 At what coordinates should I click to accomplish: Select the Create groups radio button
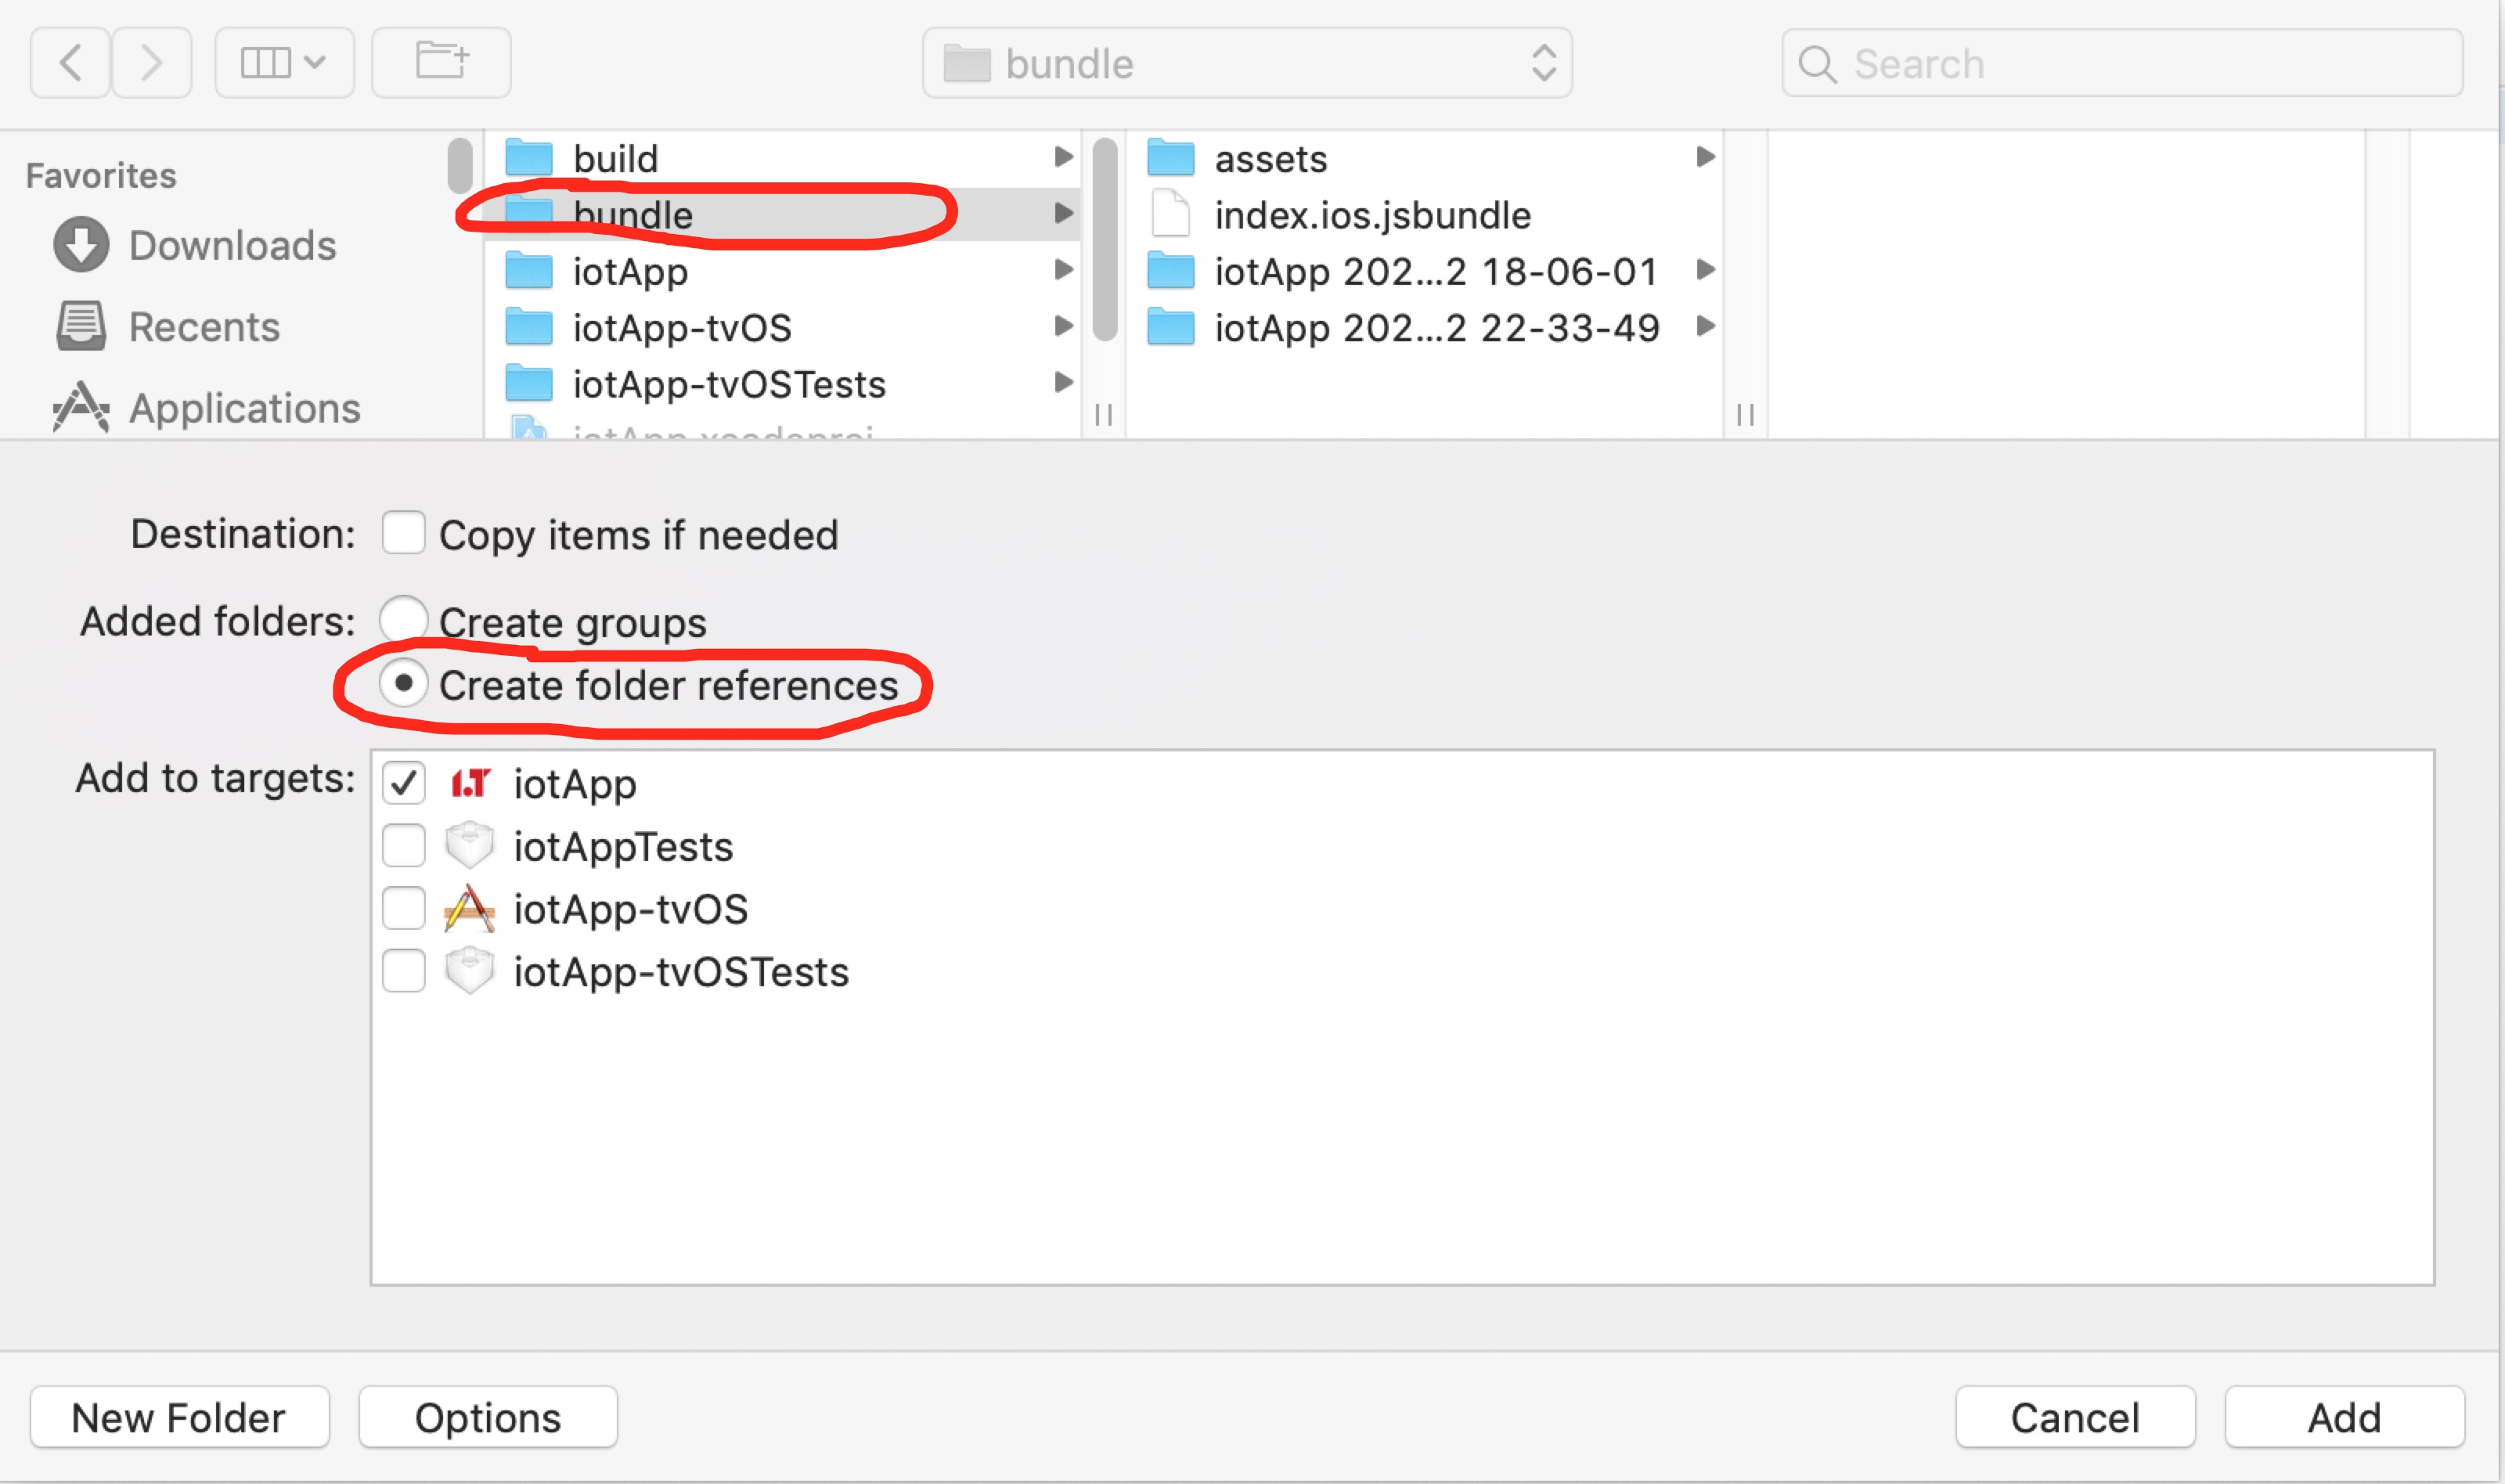point(404,620)
